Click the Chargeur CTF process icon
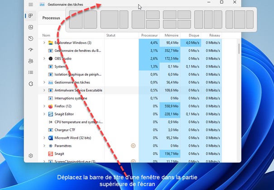This screenshot has height=190, width=274. pyautogui.click(x=51, y=130)
